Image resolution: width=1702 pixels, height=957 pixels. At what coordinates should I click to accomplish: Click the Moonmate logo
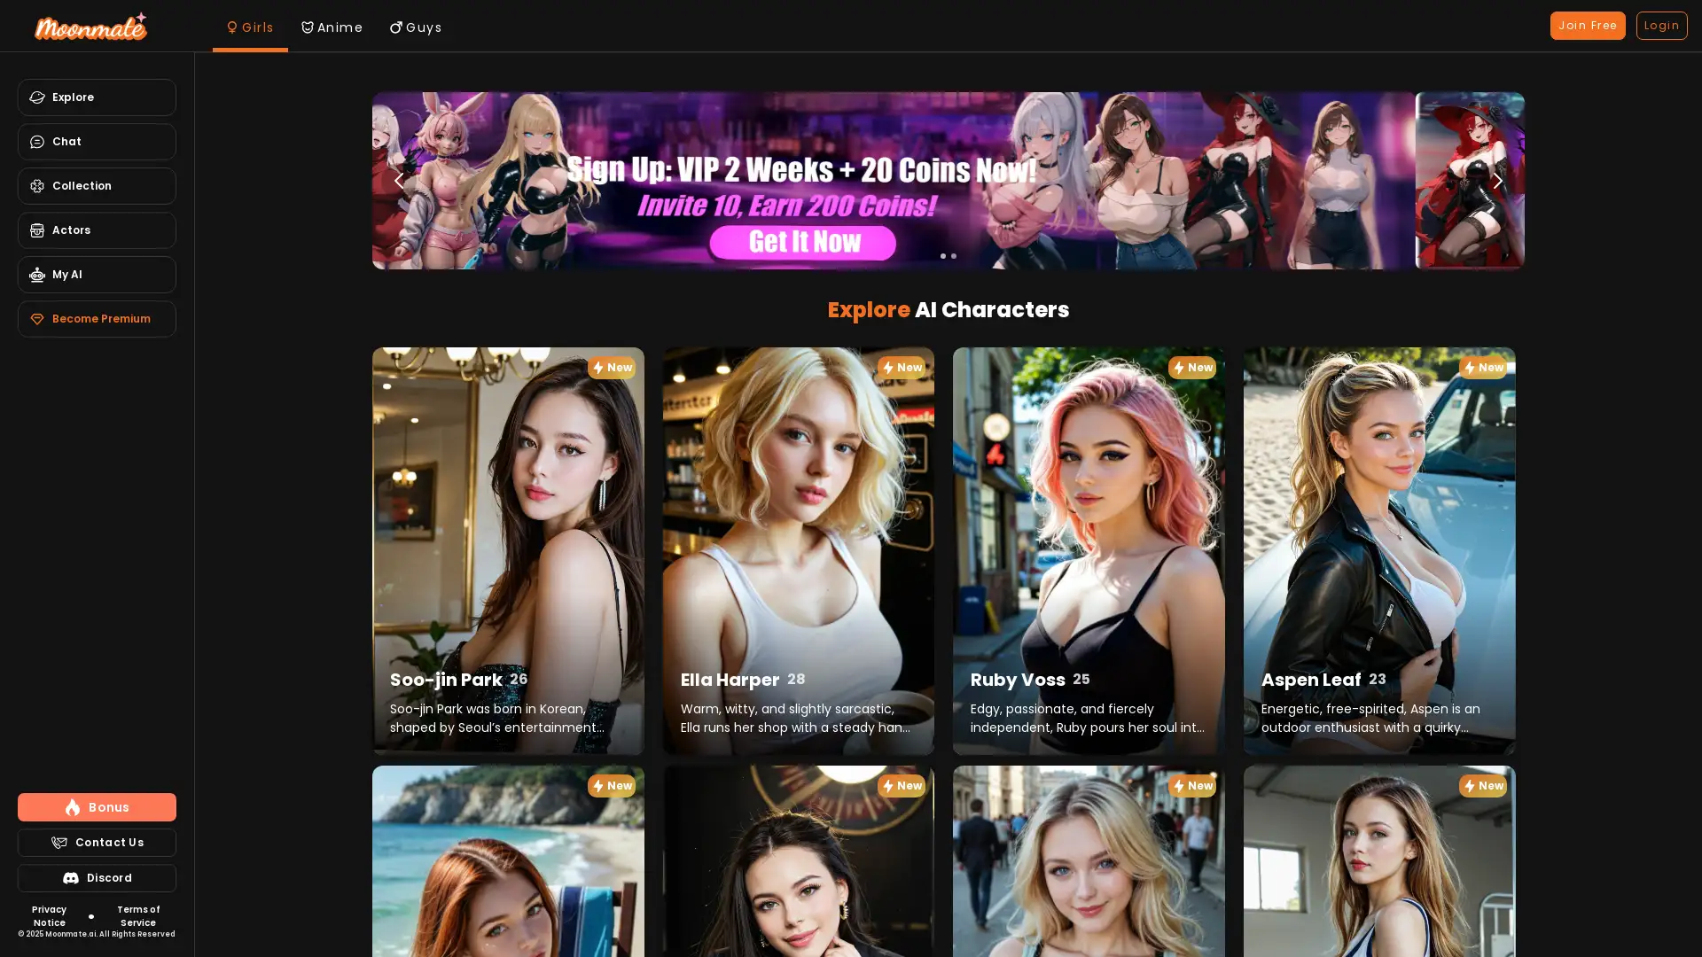click(x=90, y=26)
